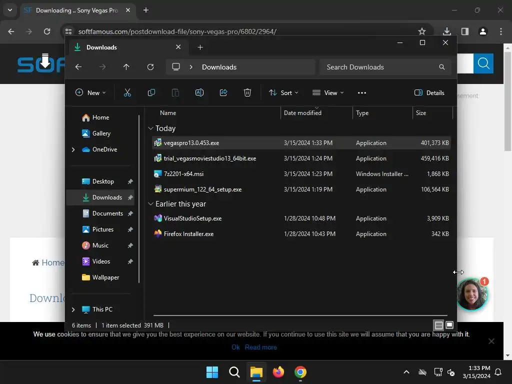This screenshot has width=512, height=384.
Task: Open Windows Start menu
Action: click(x=212, y=372)
